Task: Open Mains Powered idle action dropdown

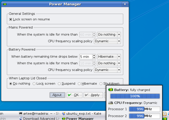Action: pos(109,35)
